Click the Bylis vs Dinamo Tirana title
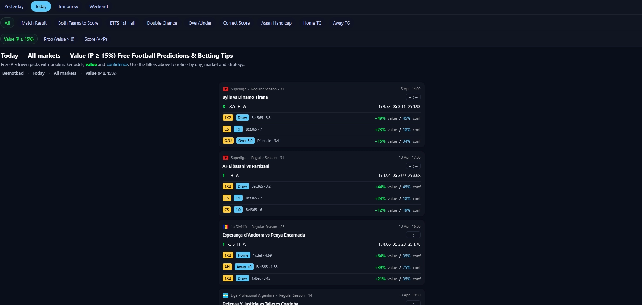 click(x=245, y=97)
